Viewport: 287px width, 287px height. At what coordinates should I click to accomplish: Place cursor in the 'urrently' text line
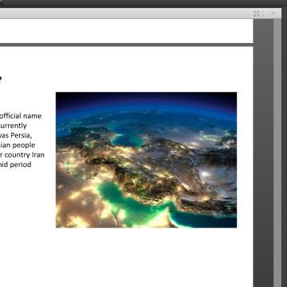14,126
